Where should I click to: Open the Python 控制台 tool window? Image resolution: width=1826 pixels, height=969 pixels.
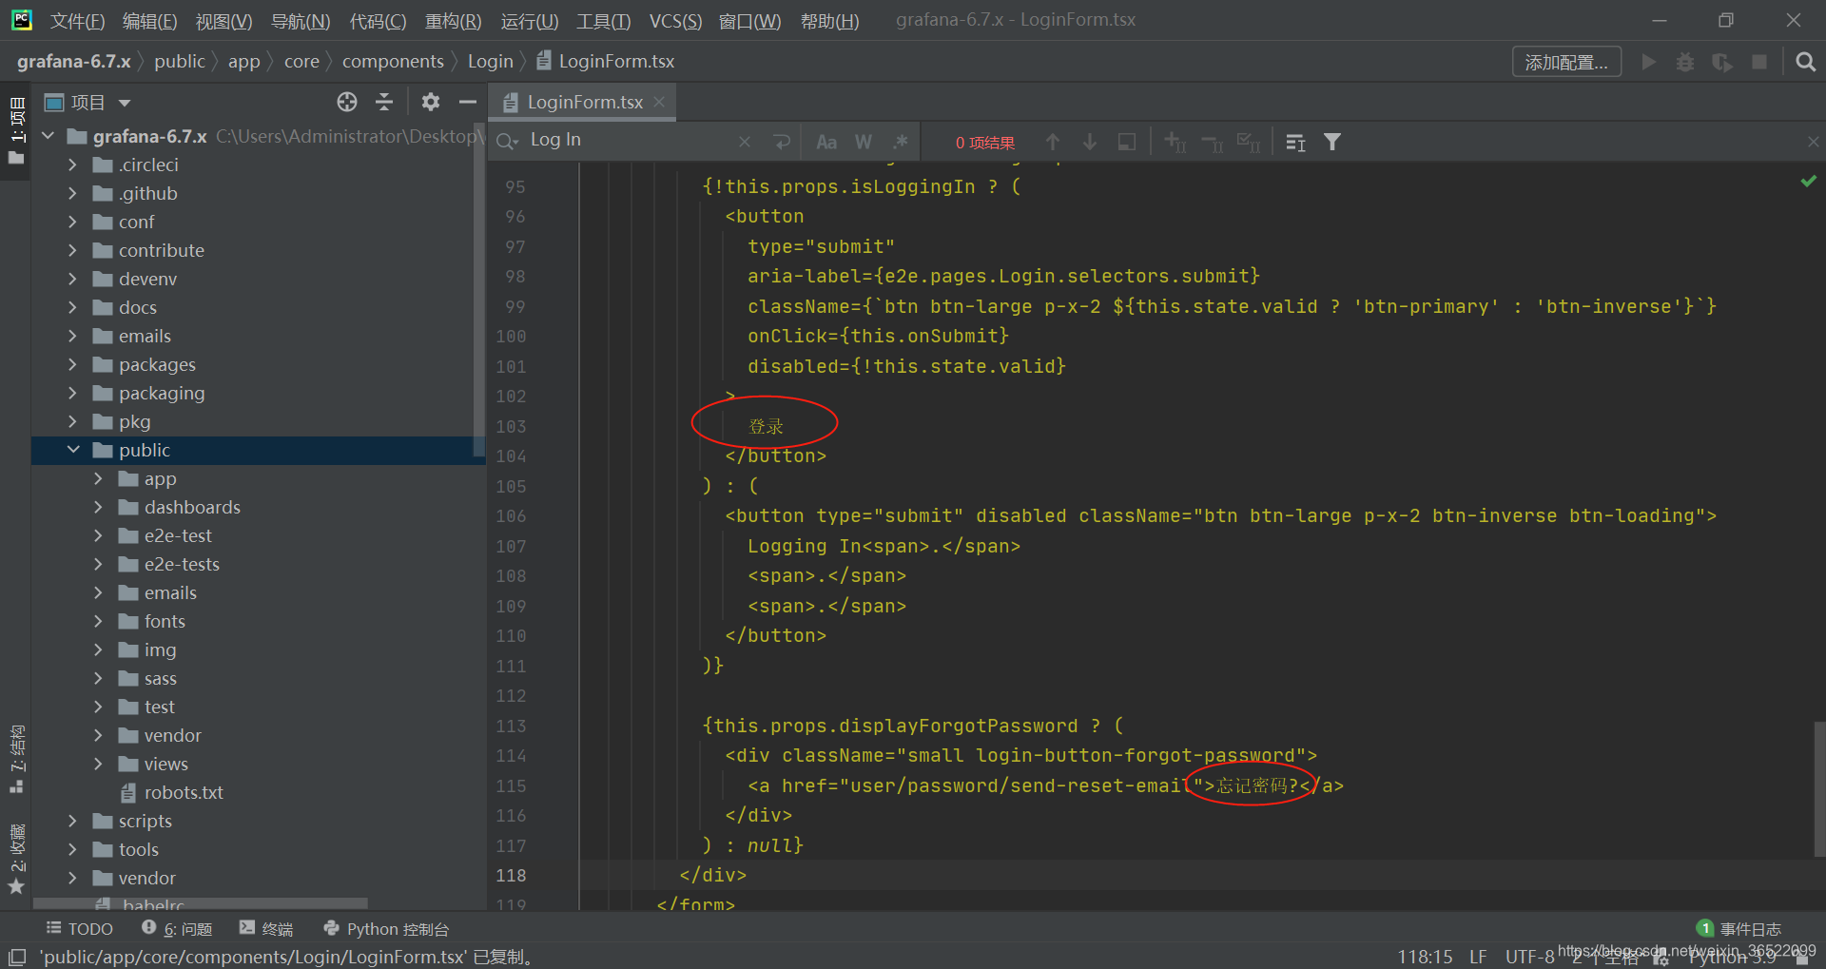[x=386, y=928]
